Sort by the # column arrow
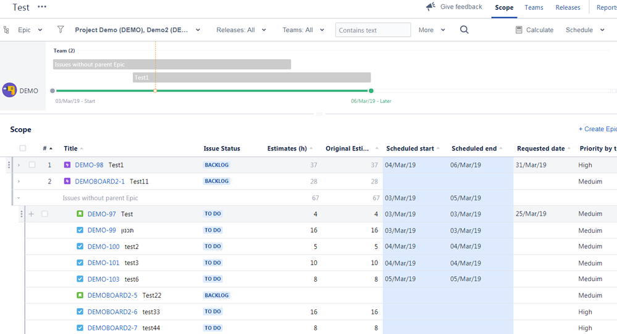This screenshot has width=617, height=334. 51,149
